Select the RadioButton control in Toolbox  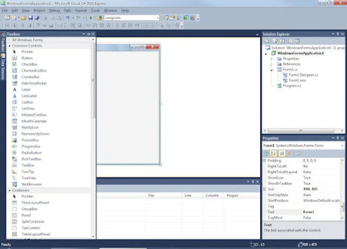coord(32,153)
